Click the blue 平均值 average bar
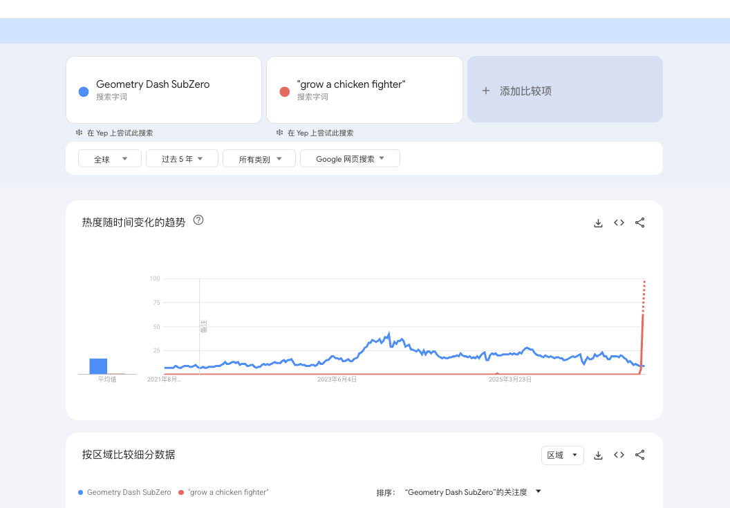Viewport: 730px width, 508px height. point(98,366)
